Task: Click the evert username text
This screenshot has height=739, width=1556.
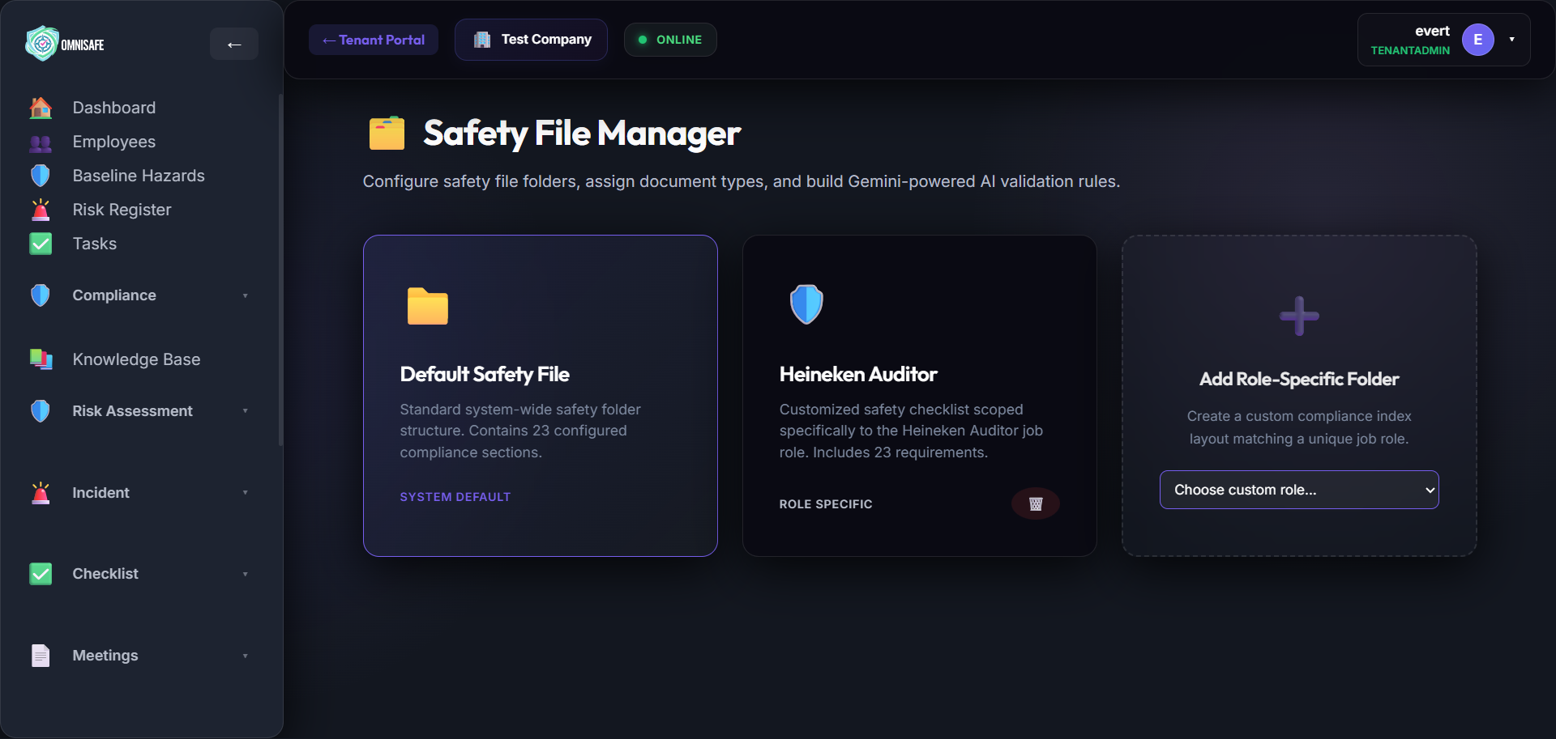Action: tap(1432, 31)
